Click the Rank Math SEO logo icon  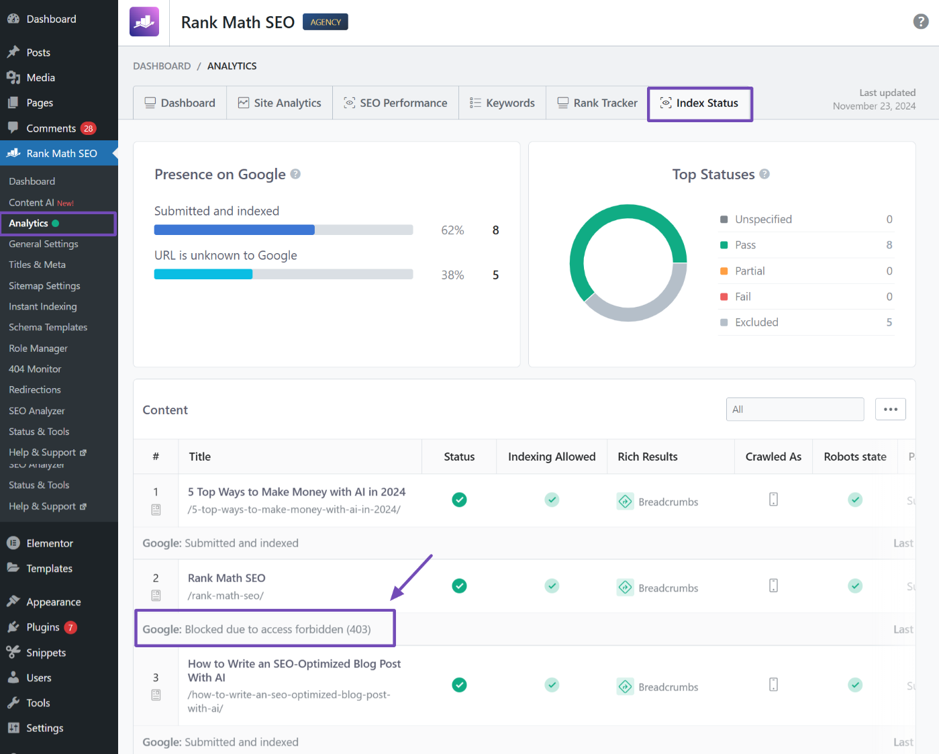(144, 21)
